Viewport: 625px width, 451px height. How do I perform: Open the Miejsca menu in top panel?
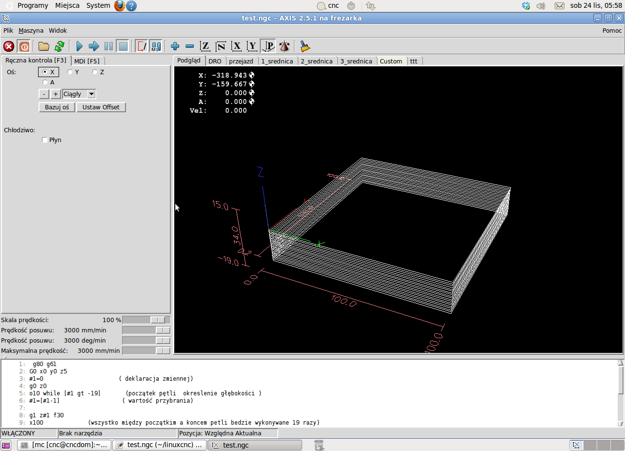coord(67,6)
